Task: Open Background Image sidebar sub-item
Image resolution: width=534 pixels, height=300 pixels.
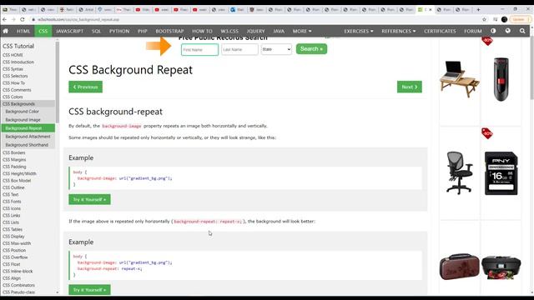Action: (23, 120)
